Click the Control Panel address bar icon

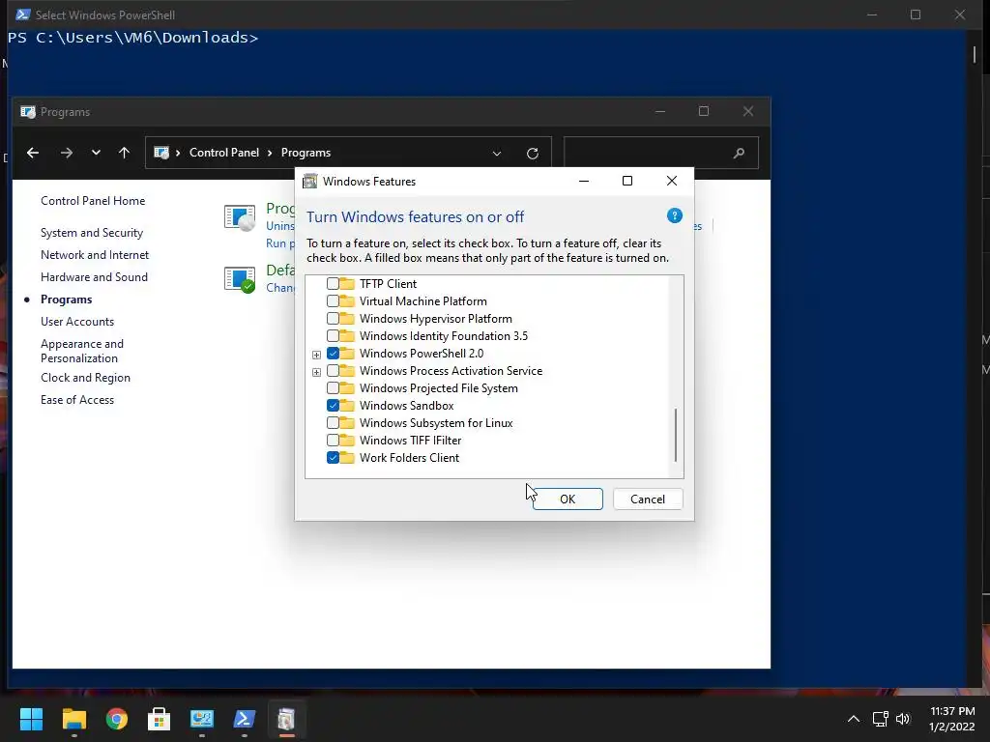tap(161, 153)
